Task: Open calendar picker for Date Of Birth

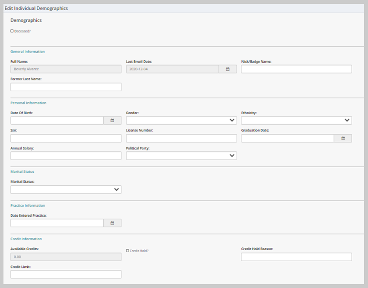Action: click(112, 120)
